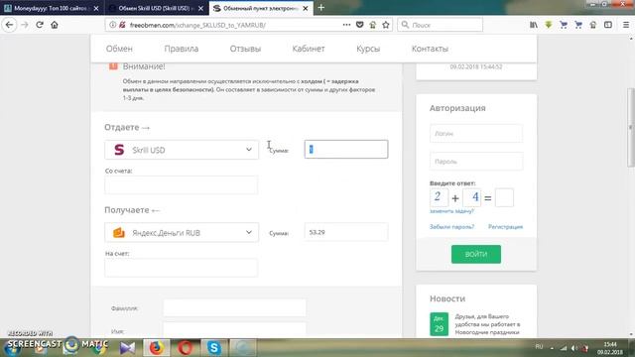This screenshot has width=635, height=357.
Task: Click the Яндекс.Деньги wallet logo
Action: 119,233
